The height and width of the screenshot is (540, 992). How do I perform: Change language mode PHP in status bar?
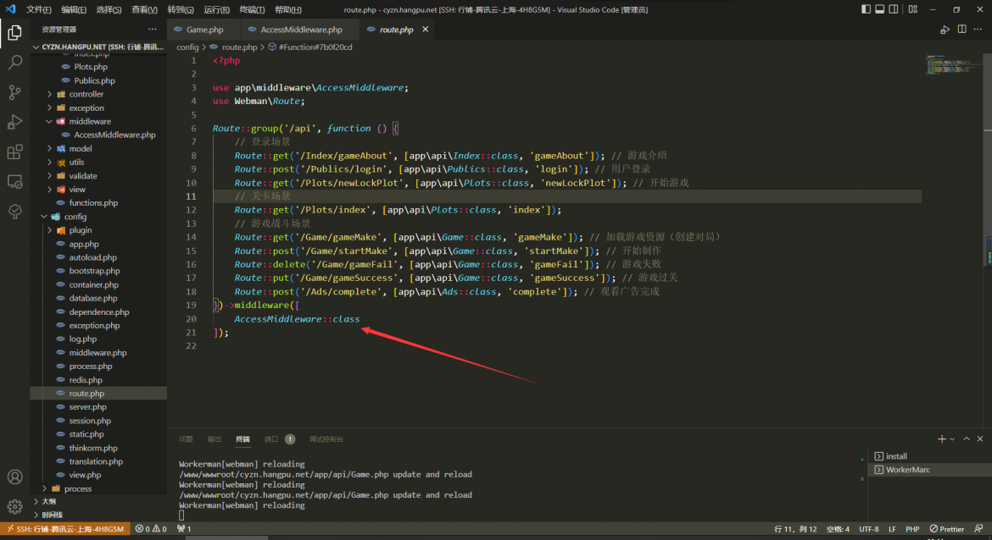(912, 529)
